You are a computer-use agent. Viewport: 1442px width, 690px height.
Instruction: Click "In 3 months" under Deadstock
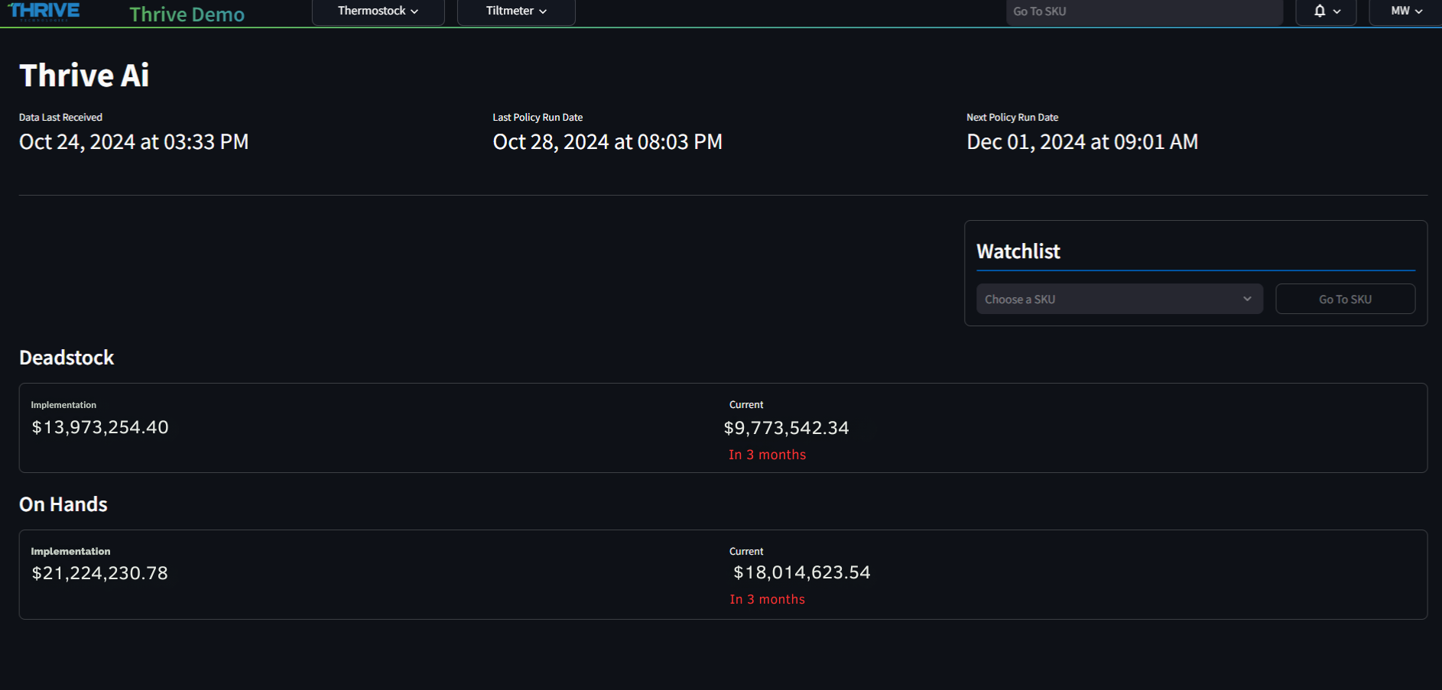(767, 455)
